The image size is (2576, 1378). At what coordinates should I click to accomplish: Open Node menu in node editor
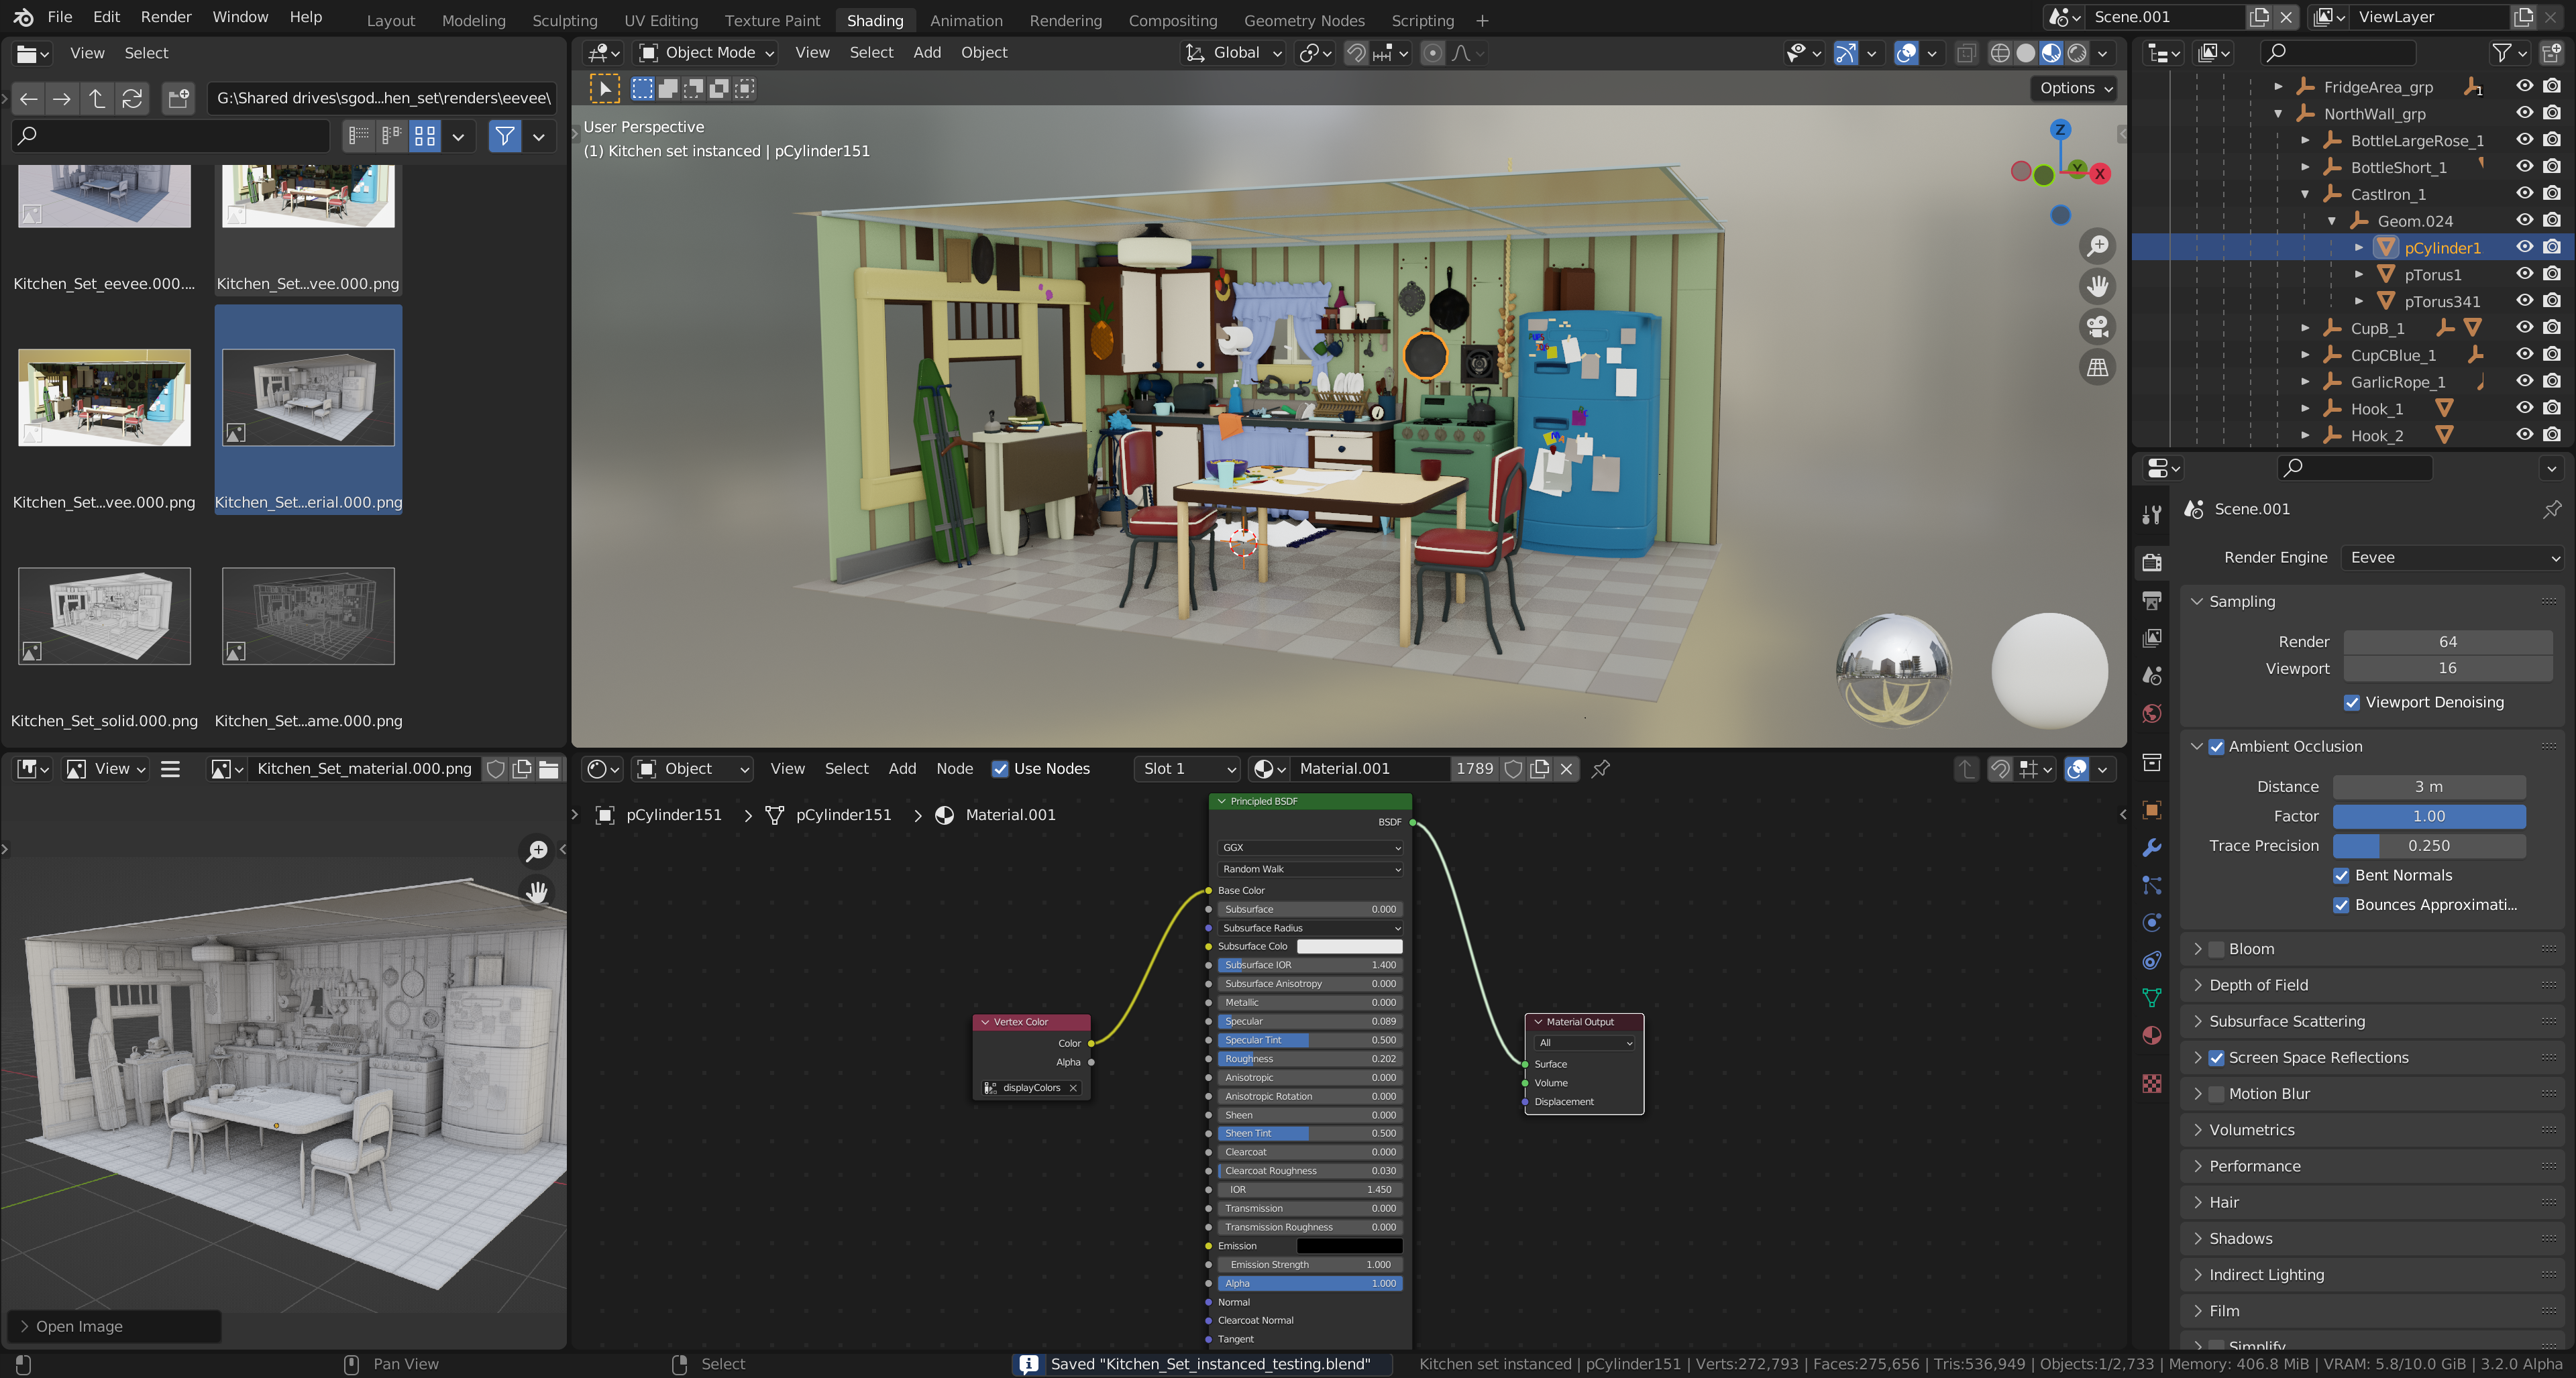pos(954,768)
